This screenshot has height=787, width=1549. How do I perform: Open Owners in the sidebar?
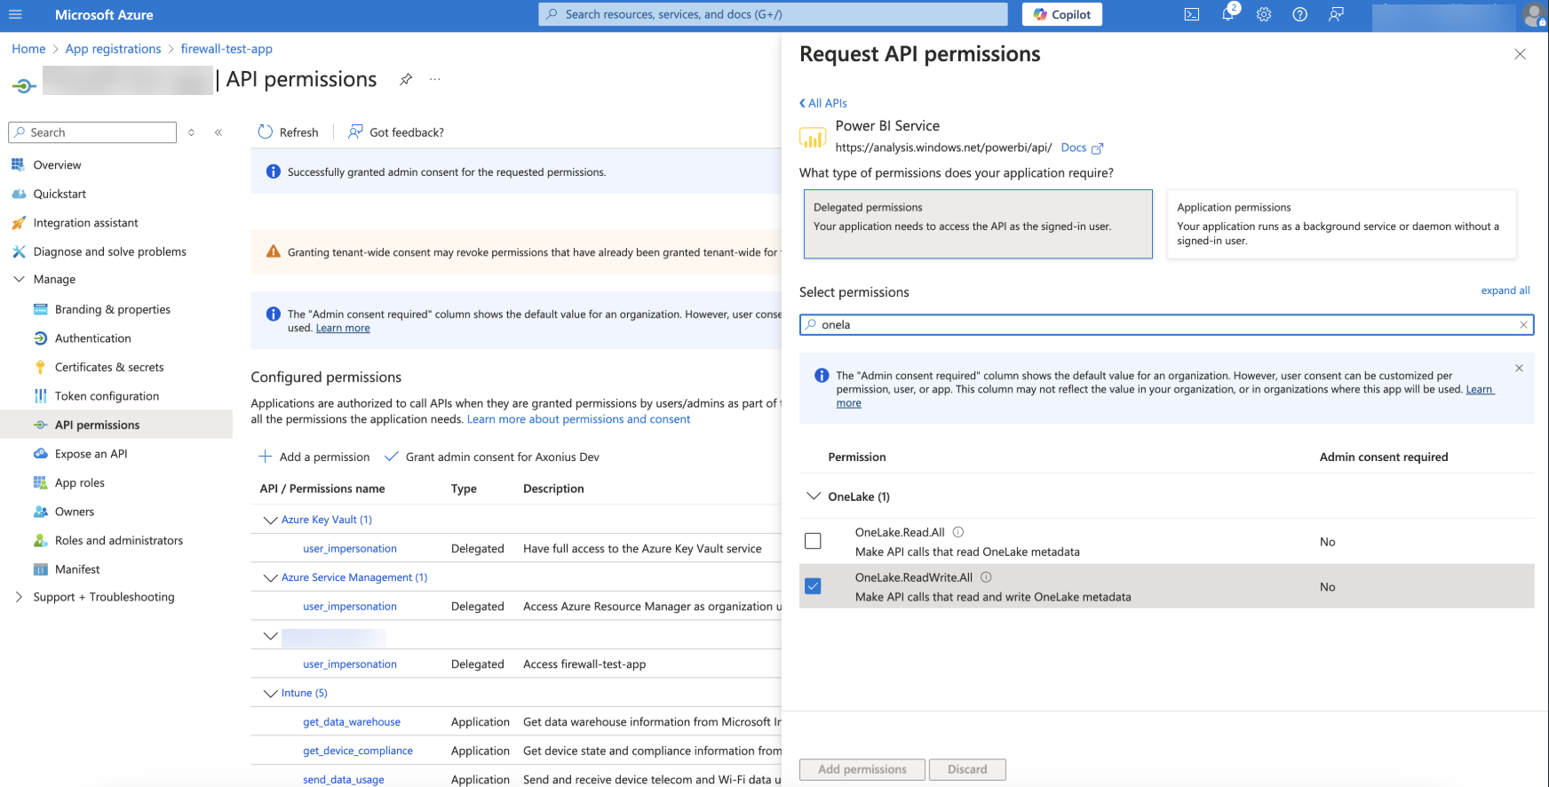coord(74,512)
